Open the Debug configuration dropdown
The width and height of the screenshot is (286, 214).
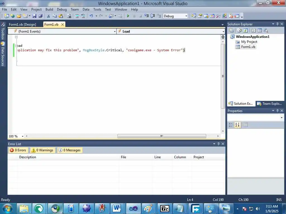coord(186,16)
